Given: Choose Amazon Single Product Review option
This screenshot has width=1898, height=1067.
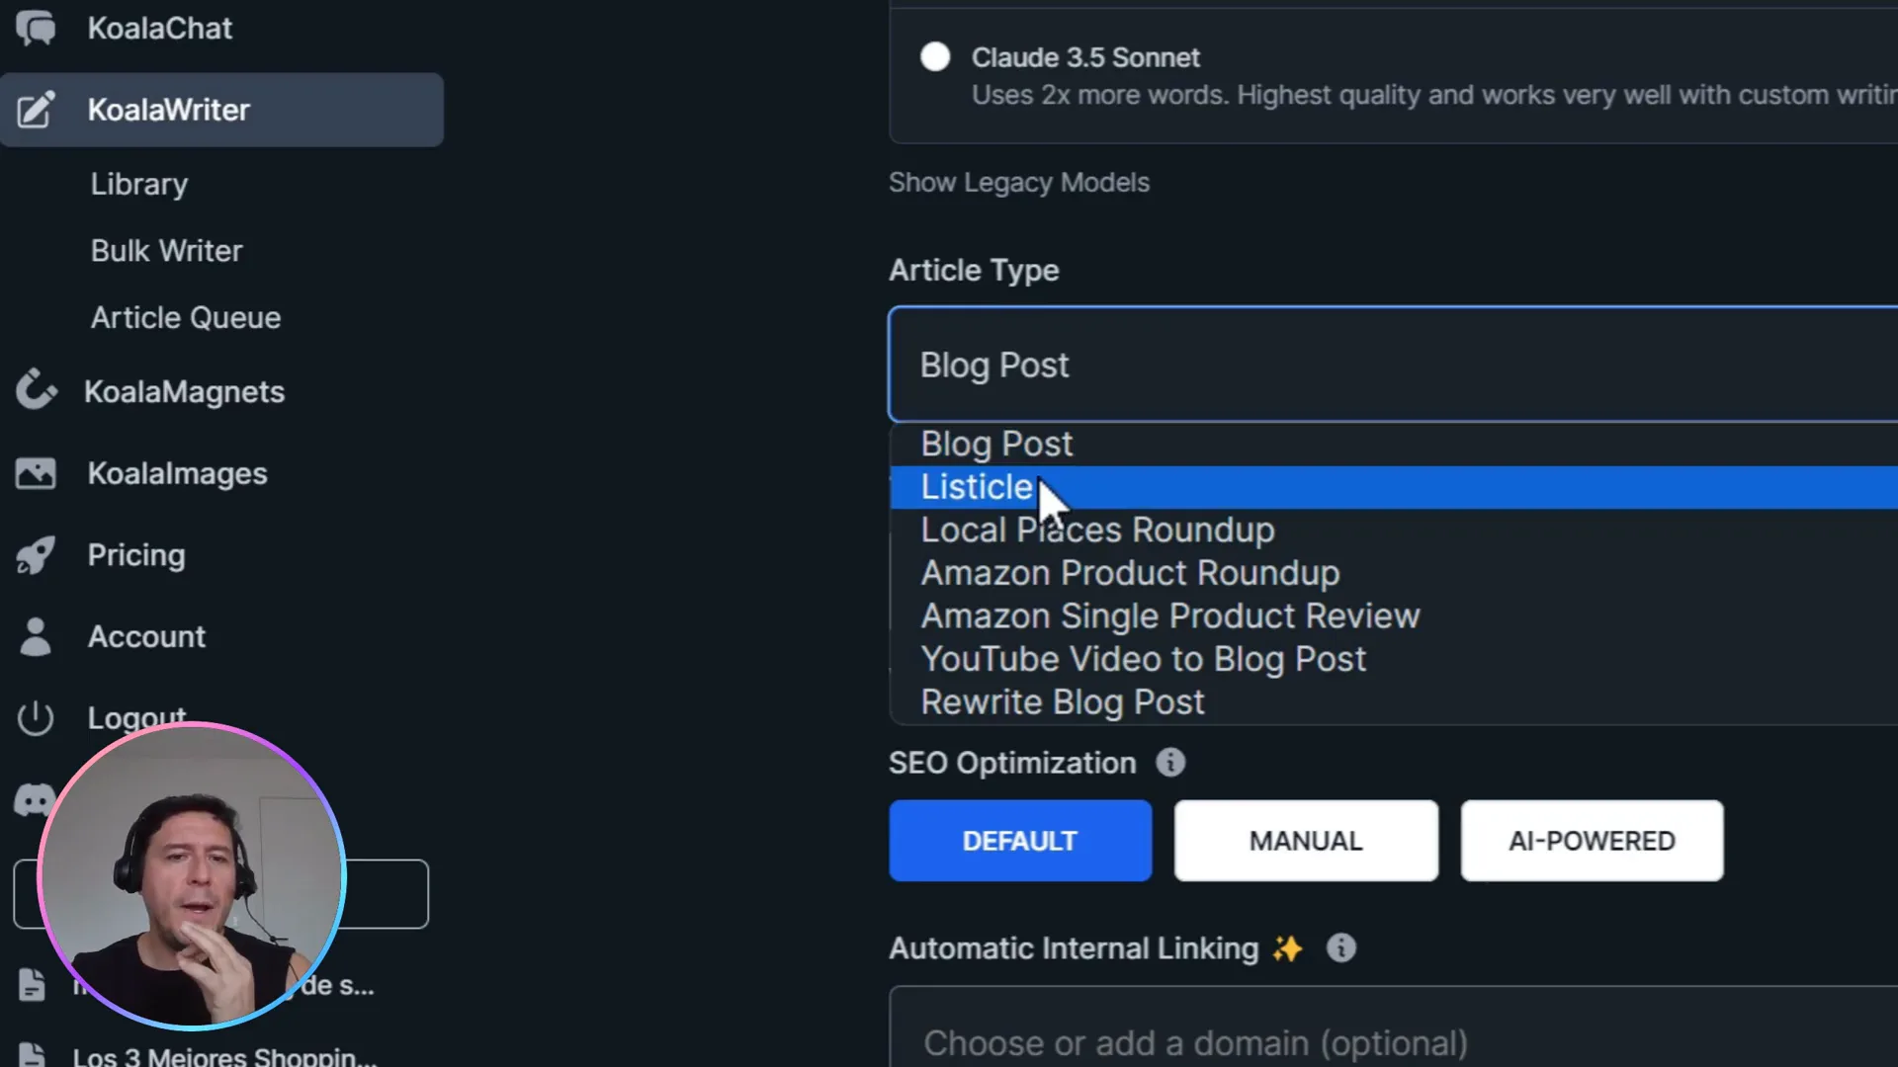Looking at the screenshot, I should [x=1394, y=616].
